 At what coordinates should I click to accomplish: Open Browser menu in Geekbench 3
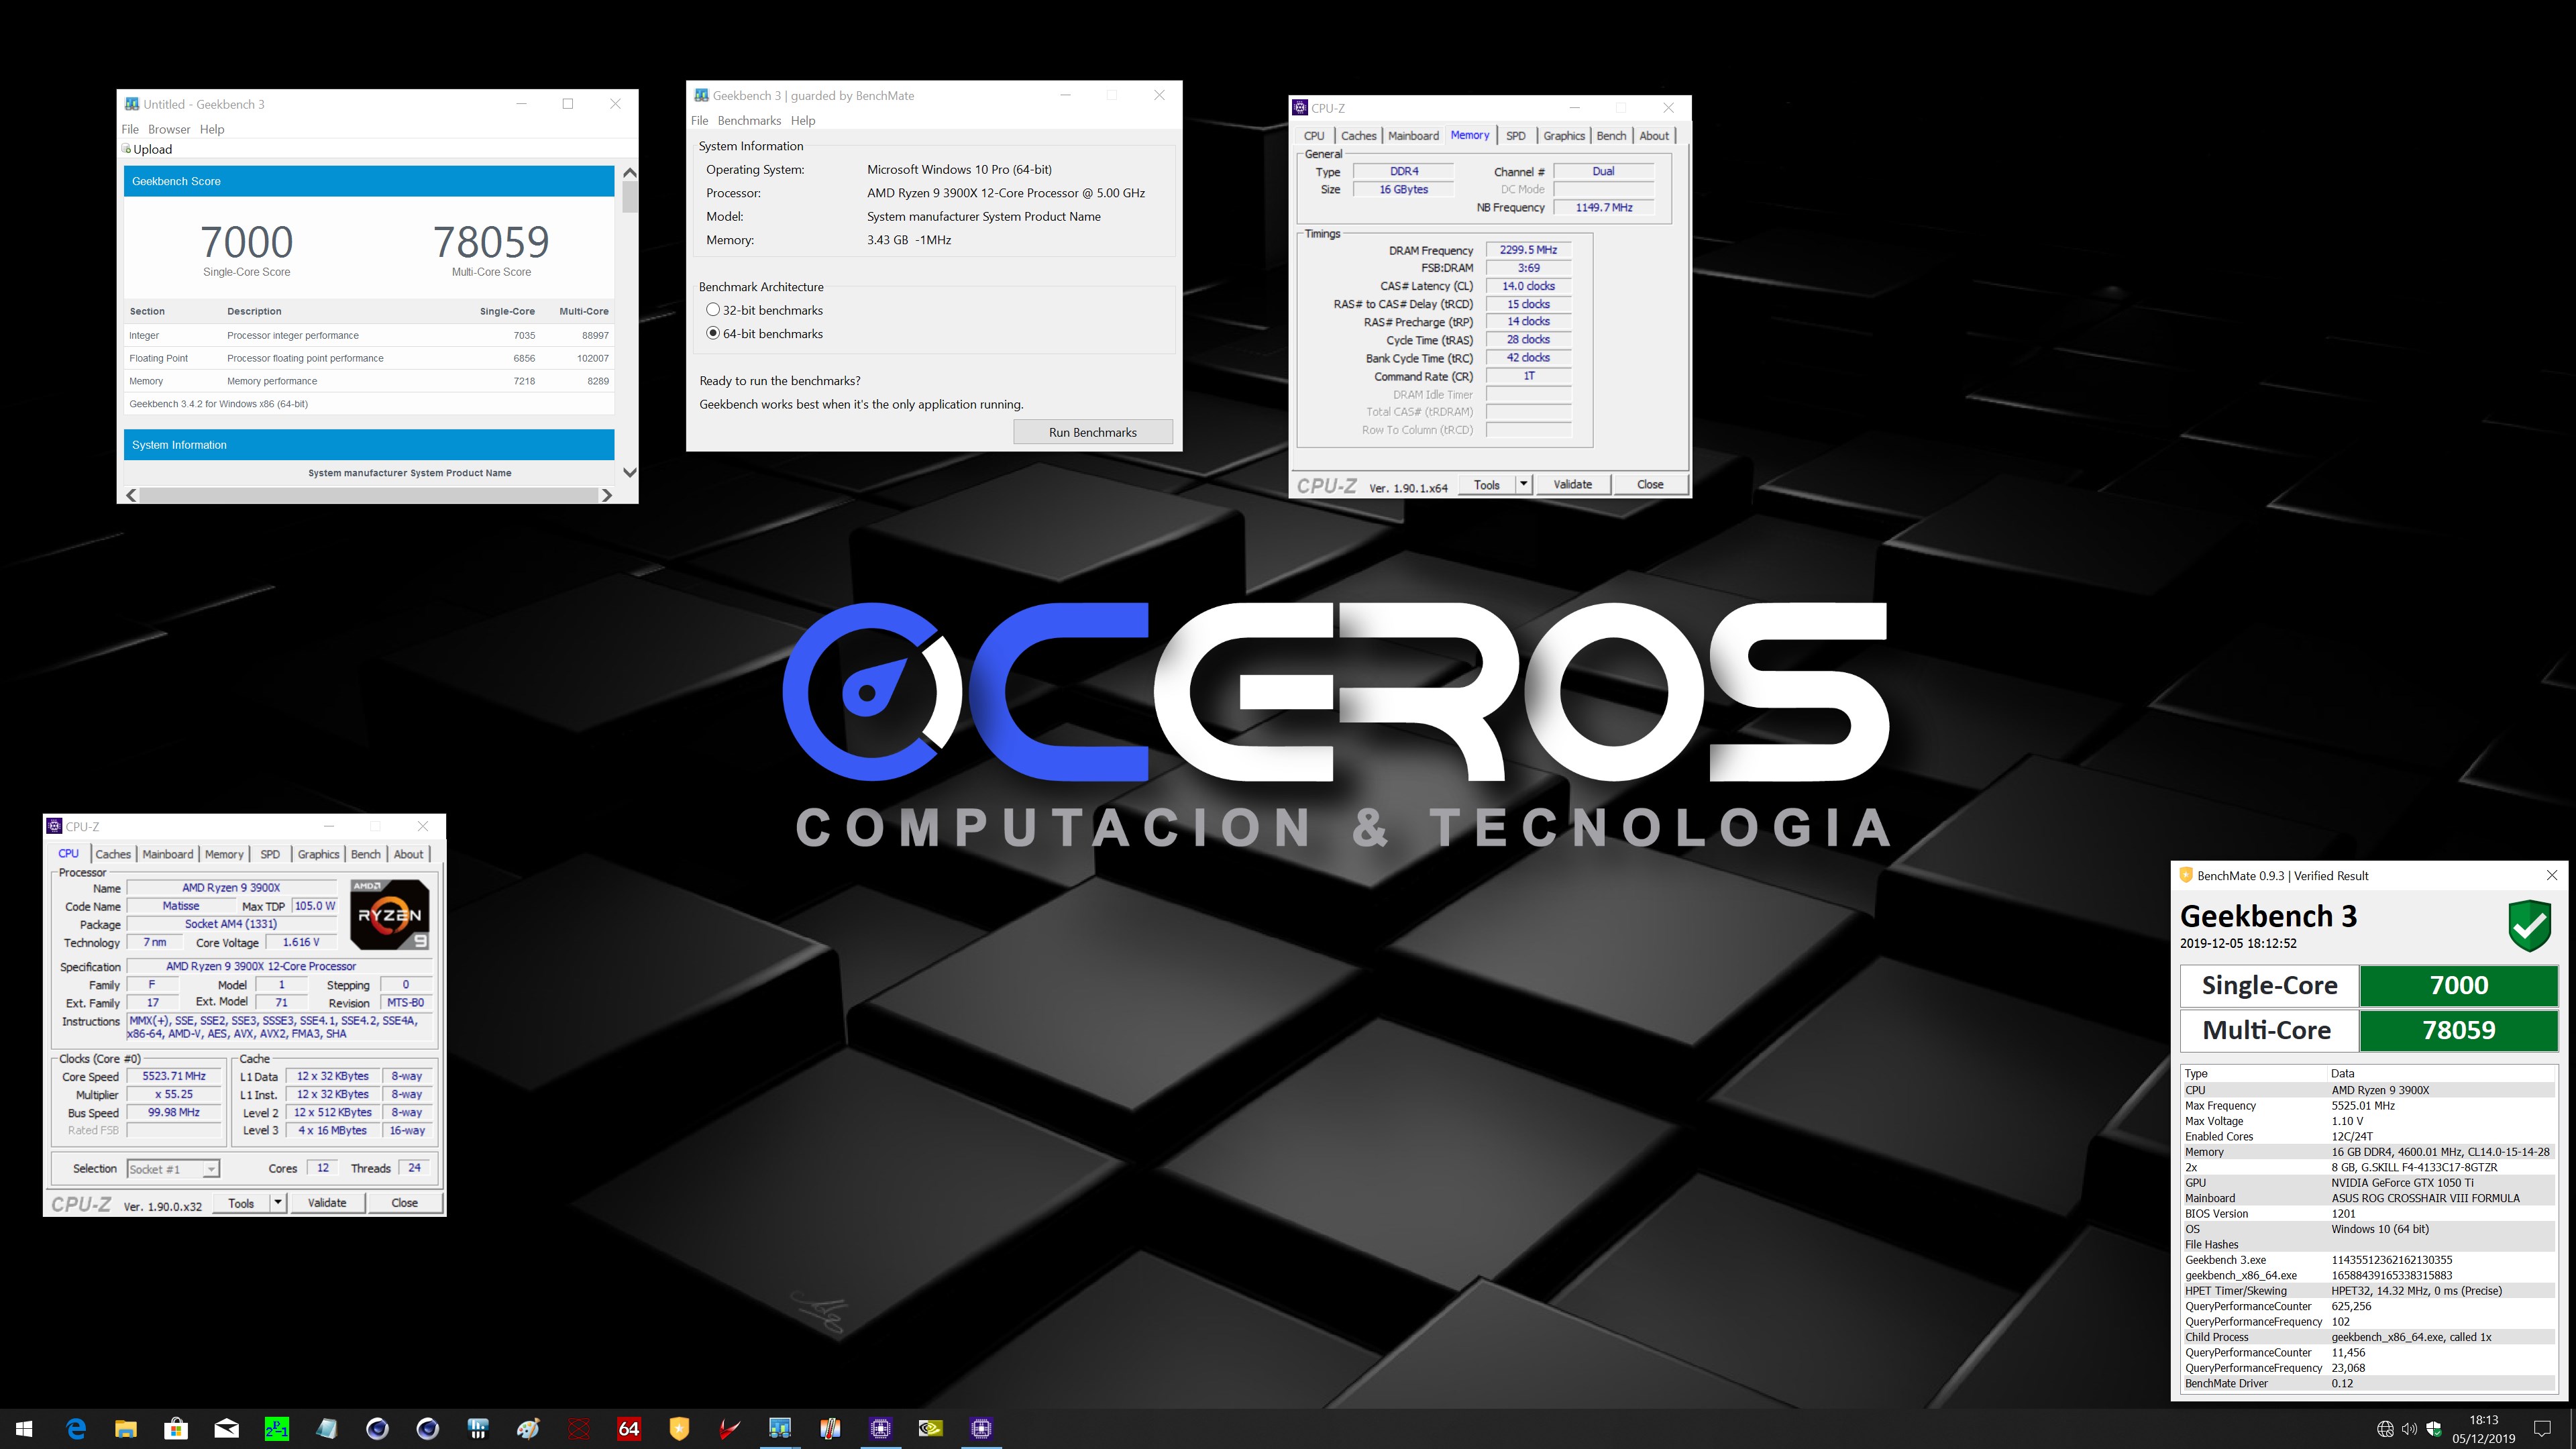pos(169,129)
